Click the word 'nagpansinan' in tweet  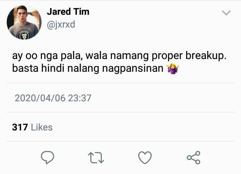tap(133, 69)
